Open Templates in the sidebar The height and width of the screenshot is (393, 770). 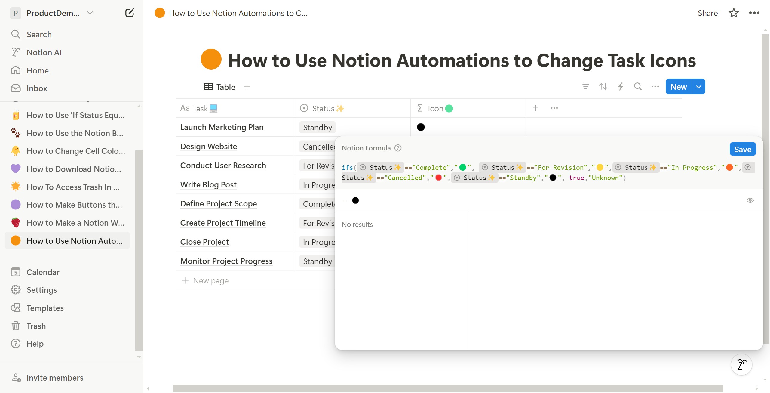pyautogui.click(x=45, y=308)
